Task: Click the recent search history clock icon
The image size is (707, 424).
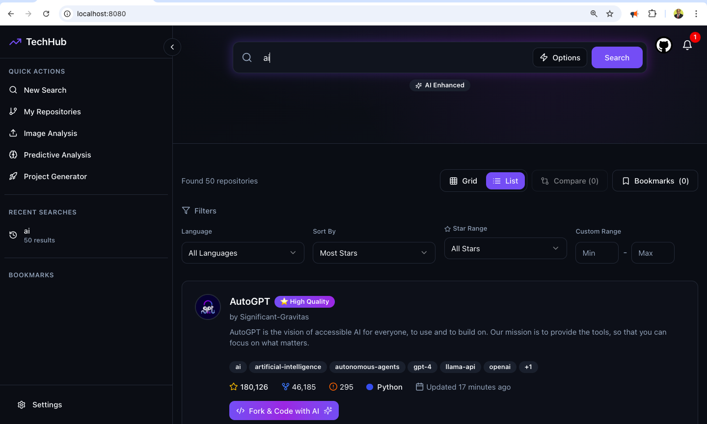Action: point(13,236)
